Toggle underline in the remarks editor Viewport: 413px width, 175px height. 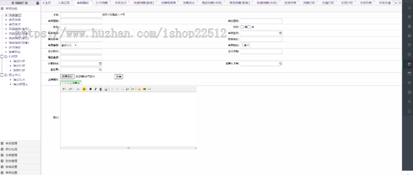pos(100,89)
